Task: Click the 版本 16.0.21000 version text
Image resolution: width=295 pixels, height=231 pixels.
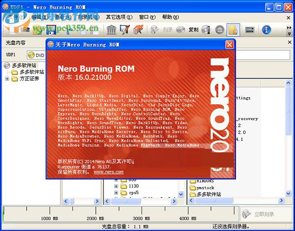Action: (85, 77)
